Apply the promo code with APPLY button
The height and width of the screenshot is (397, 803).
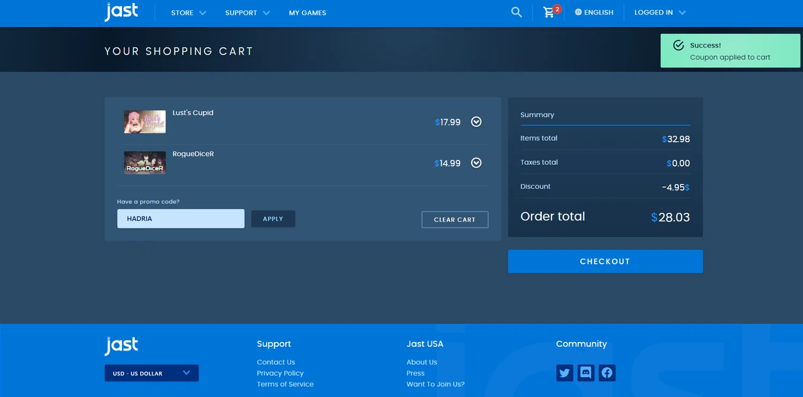(x=273, y=219)
